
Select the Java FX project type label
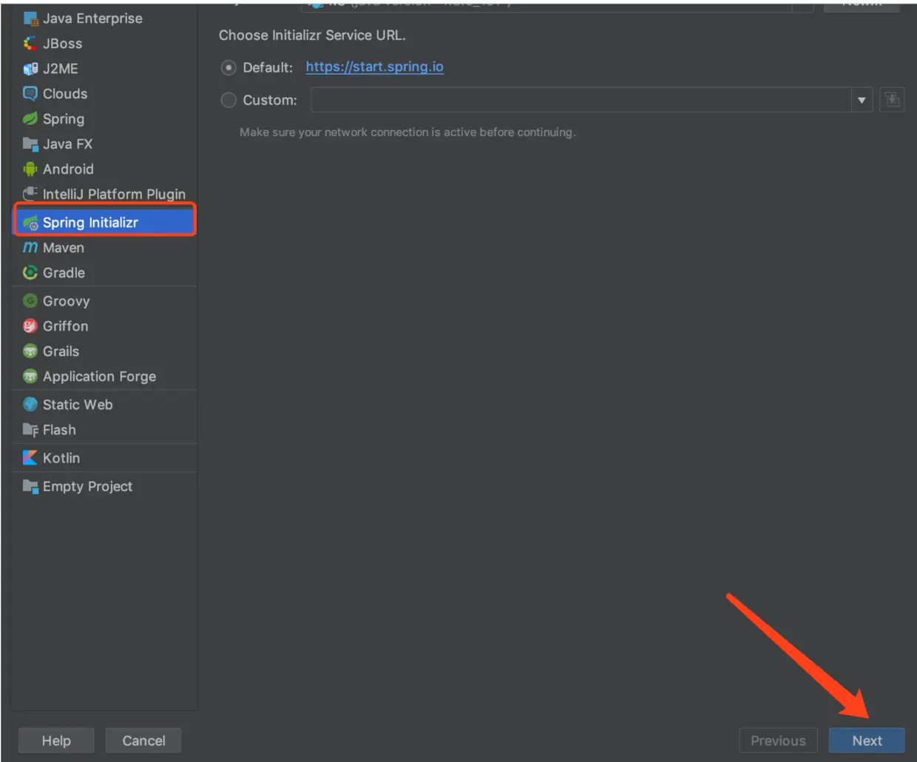tap(67, 144)
